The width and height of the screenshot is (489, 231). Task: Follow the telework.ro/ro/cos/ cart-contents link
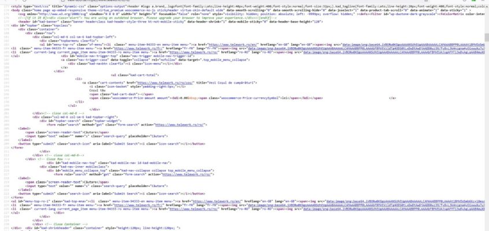click(x=166, y=83)
